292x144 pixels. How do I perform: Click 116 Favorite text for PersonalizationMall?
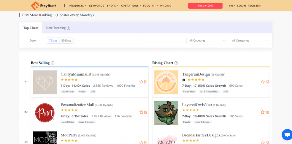coord(123,116)
